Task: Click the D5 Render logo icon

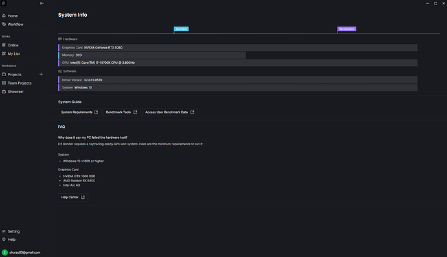Action: (x=4, y=3)
